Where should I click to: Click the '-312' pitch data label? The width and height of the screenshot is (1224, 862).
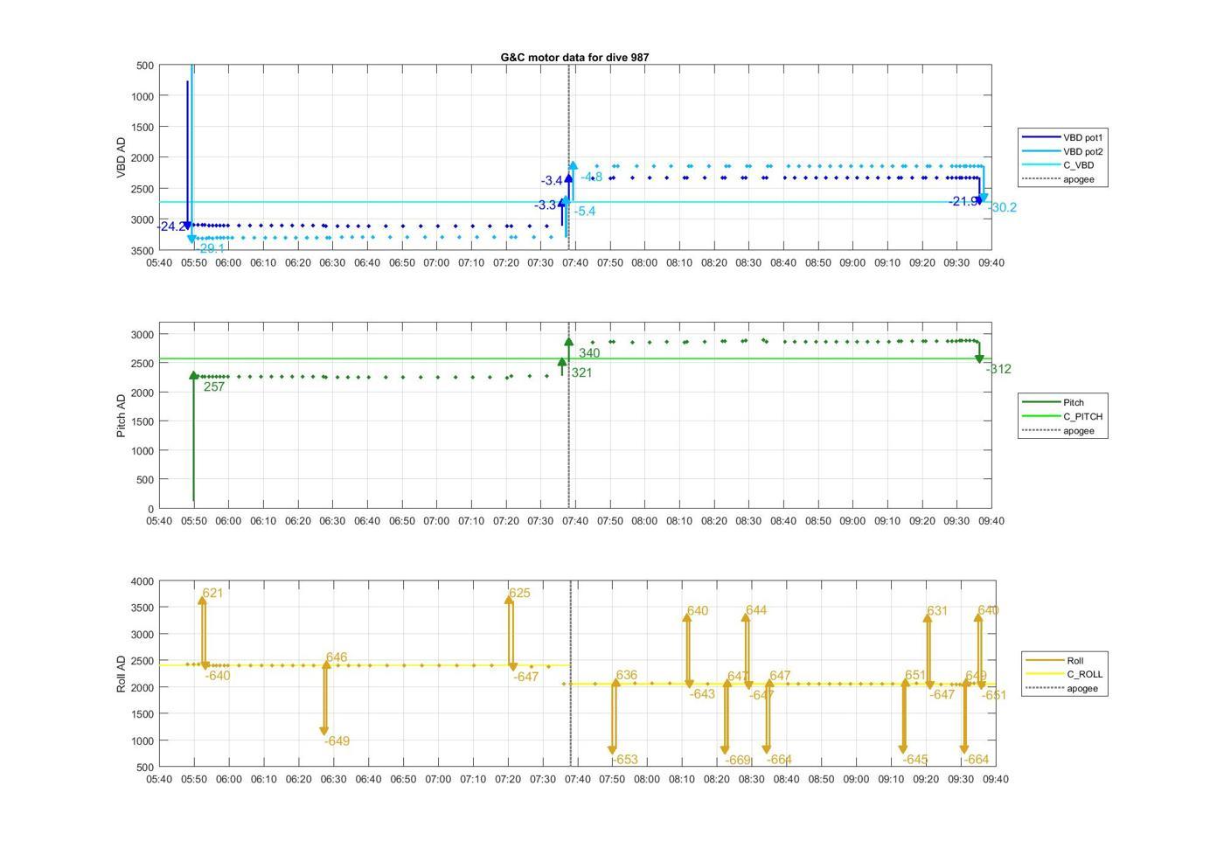tap(998, 369)
